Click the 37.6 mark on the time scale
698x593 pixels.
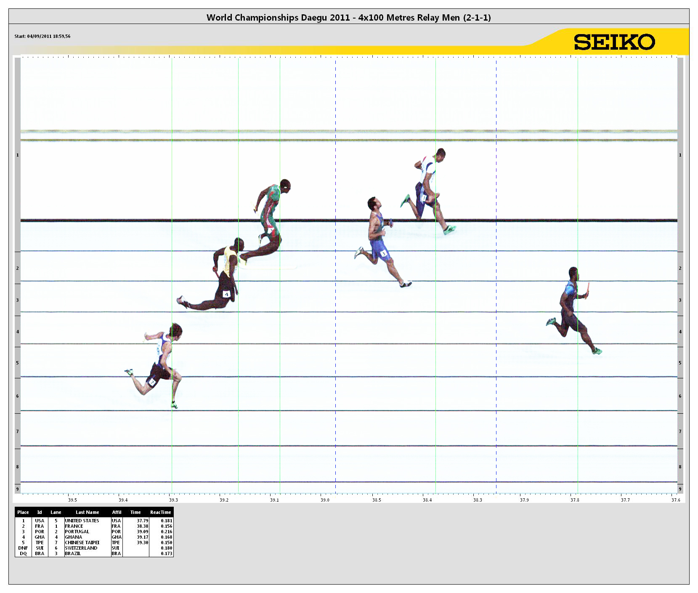pos(677,500)
